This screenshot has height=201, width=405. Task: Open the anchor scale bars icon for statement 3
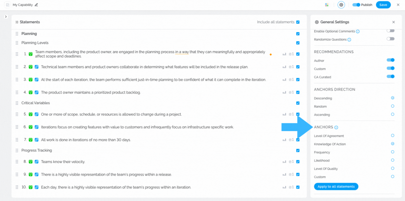(284, 80)
